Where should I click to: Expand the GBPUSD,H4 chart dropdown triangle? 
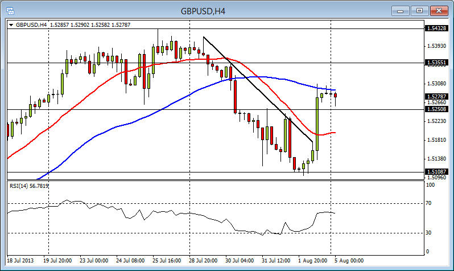pyautogui.click(x=11, y=25)
